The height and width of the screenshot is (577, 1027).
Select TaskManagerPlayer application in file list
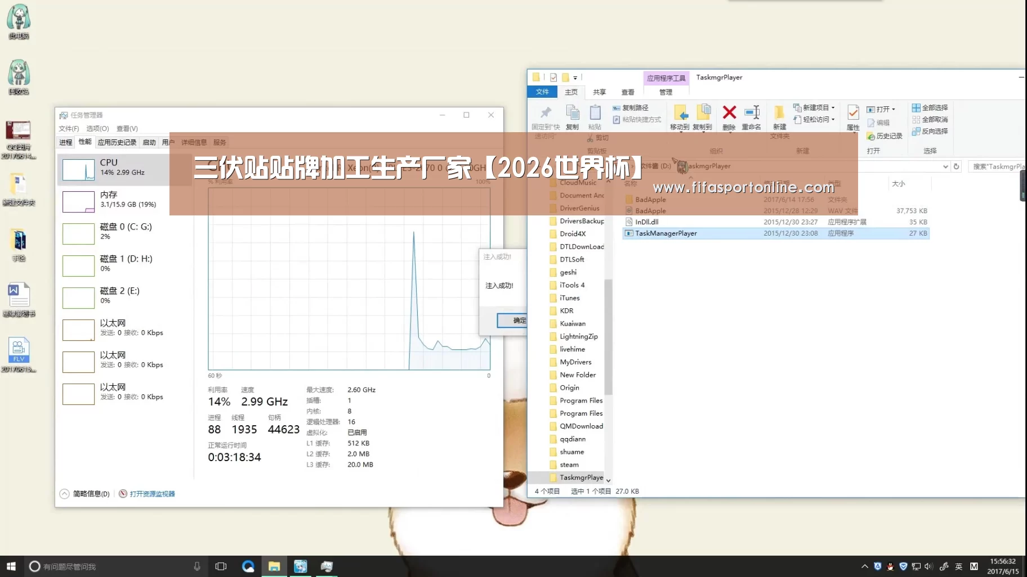click(x=776, y=233)
